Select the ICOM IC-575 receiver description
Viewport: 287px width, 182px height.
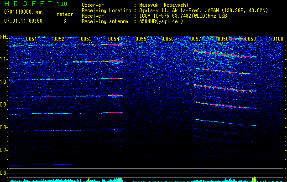point(183,16)
